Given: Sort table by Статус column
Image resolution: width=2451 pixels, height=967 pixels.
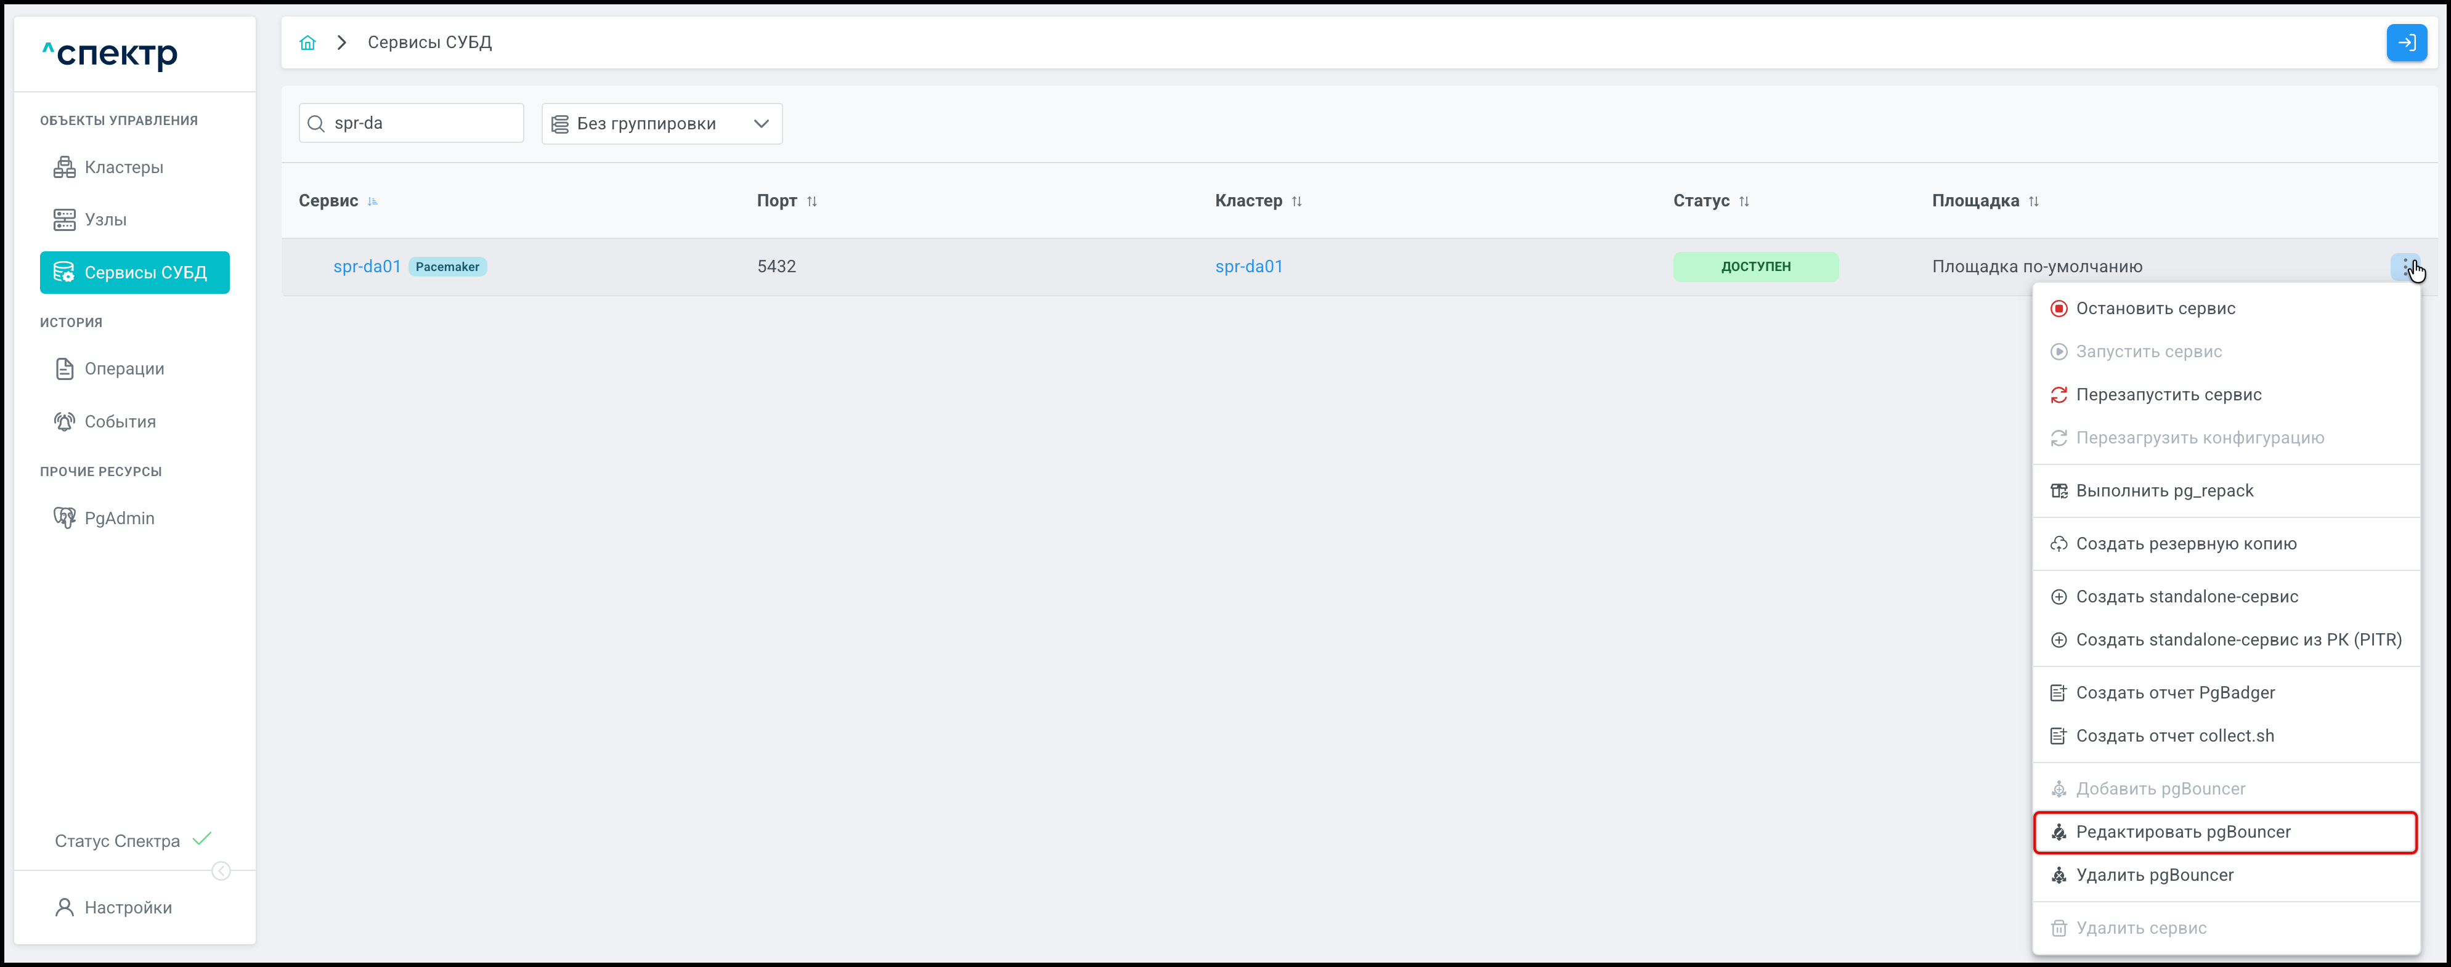Looking at the screenshot, I should tap(1743, 201).
